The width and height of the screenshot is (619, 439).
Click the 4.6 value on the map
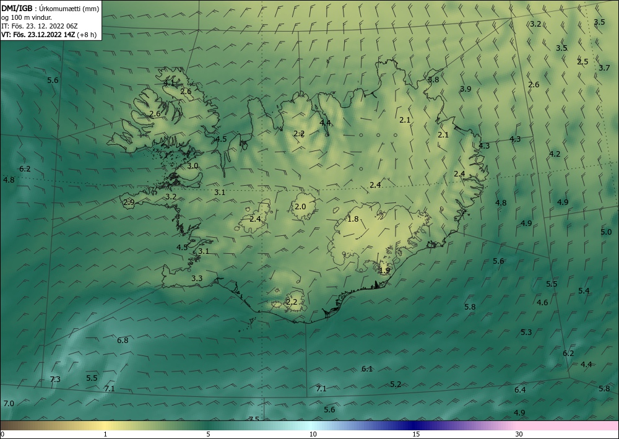pos(542,302)
